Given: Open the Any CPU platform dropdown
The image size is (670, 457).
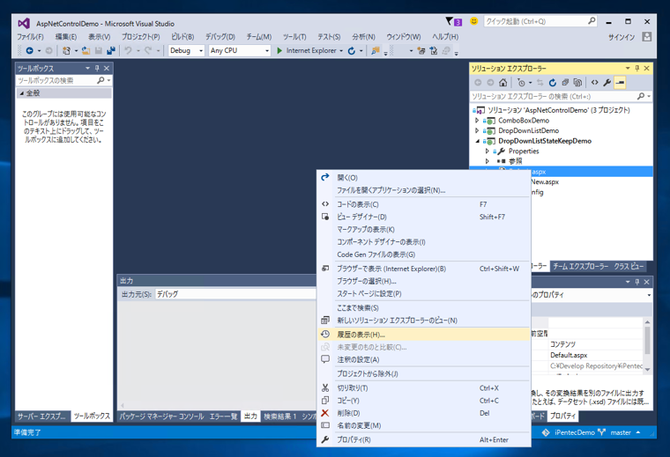Looking at the screenshot, I should (x=267, y=51).
